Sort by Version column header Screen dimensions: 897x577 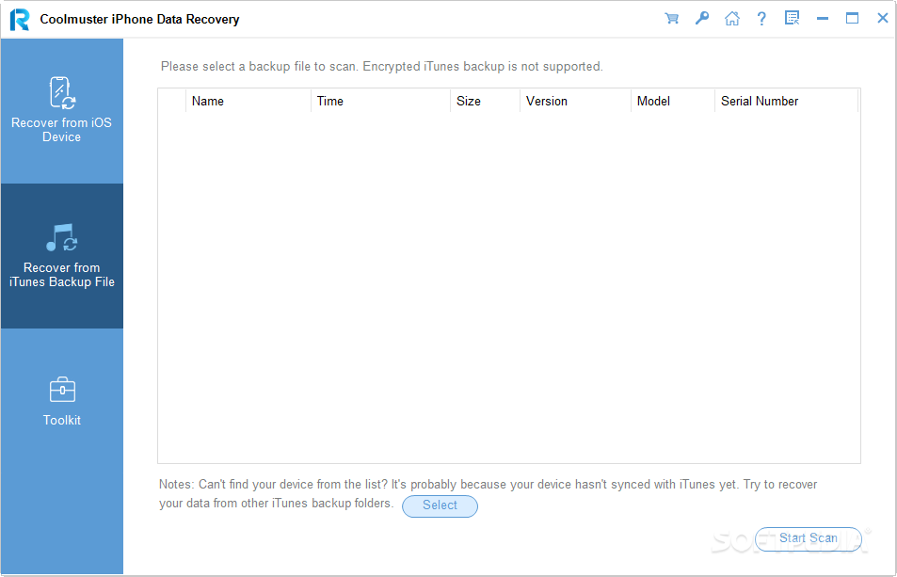coord(575,102)
